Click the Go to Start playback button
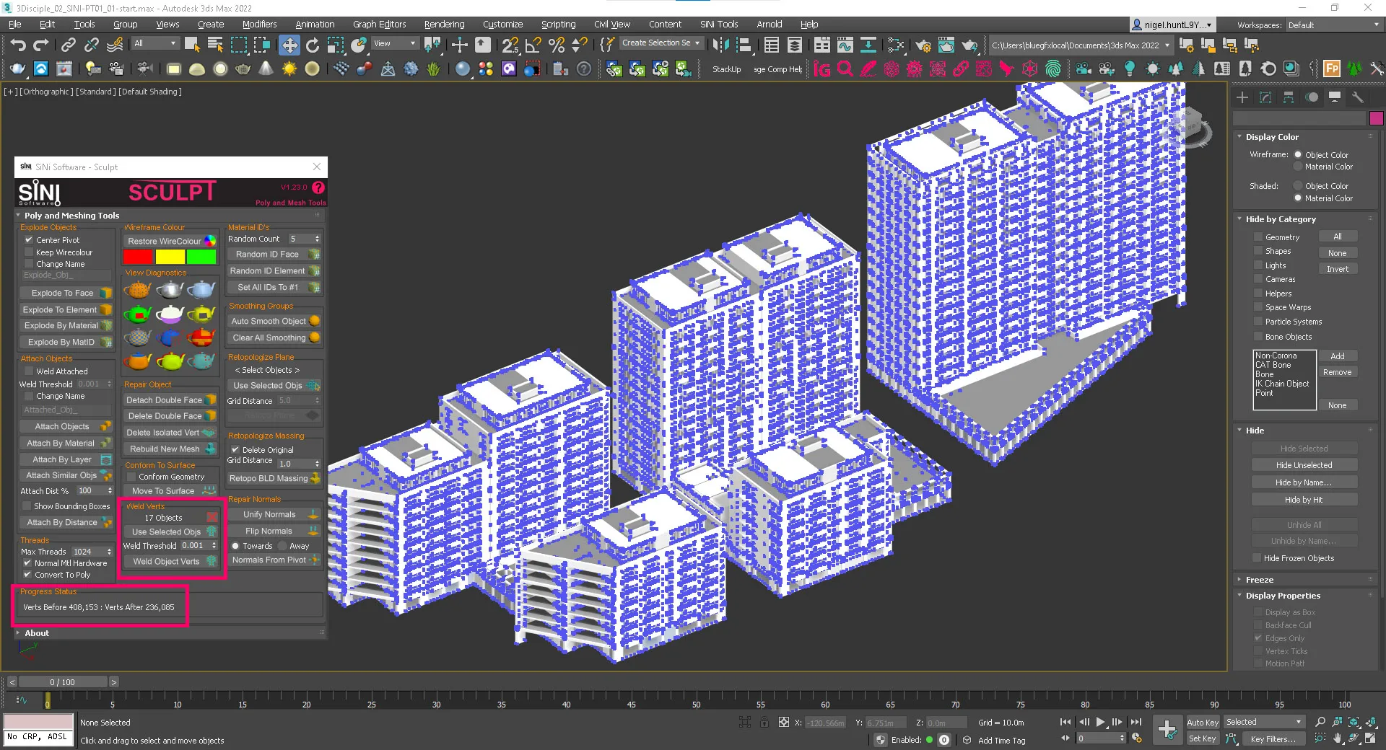1386x750 pixels. coord(1065,722)
